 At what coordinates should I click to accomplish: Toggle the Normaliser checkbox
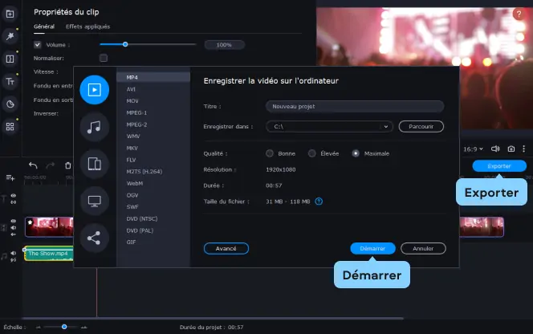click(x=104, y=58)
